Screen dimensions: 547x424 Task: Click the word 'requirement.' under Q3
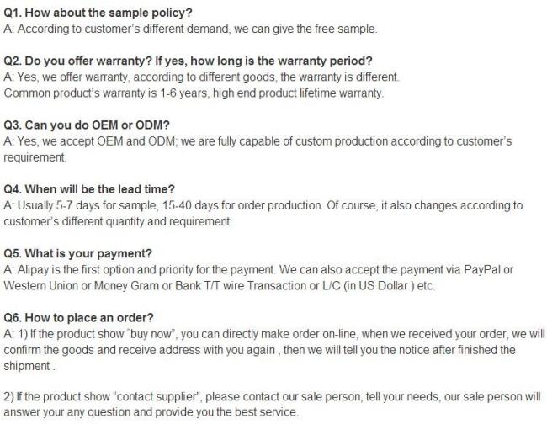coord(35,157)
